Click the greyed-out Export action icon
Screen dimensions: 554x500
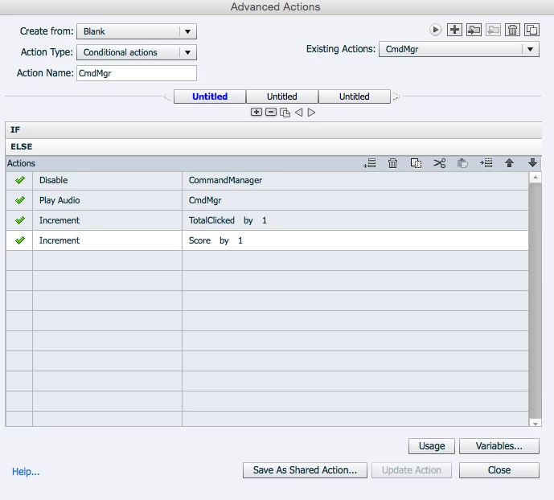coord(493,30)
